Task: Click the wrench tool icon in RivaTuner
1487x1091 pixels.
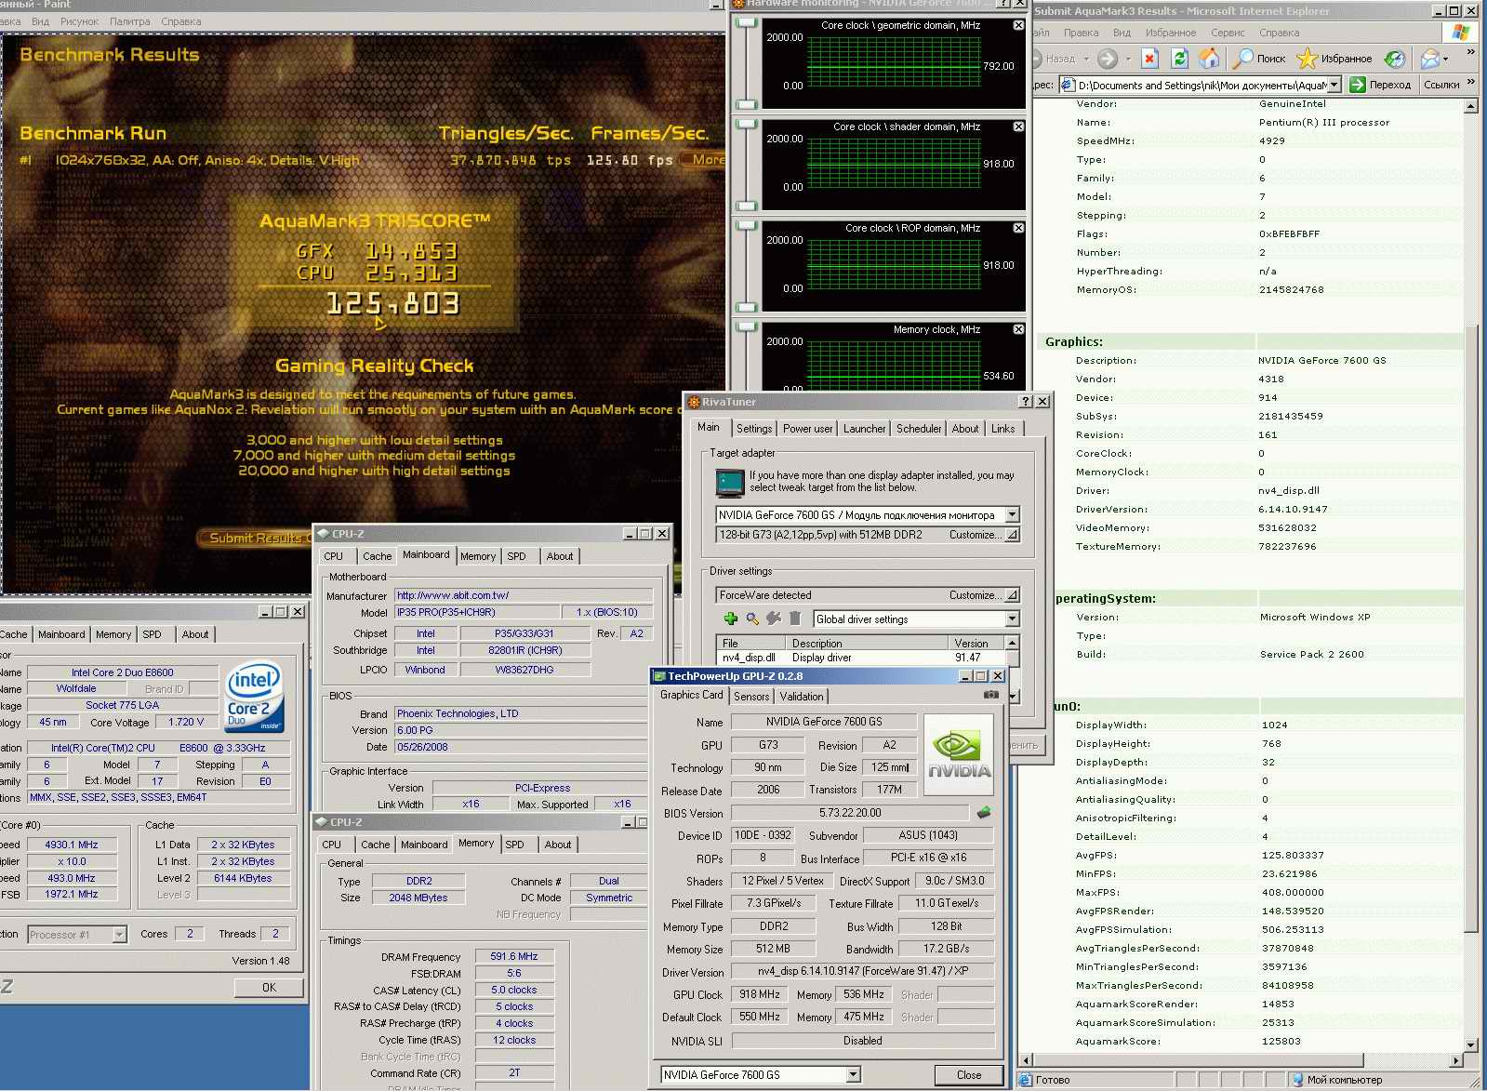Action: pos(774,619)
